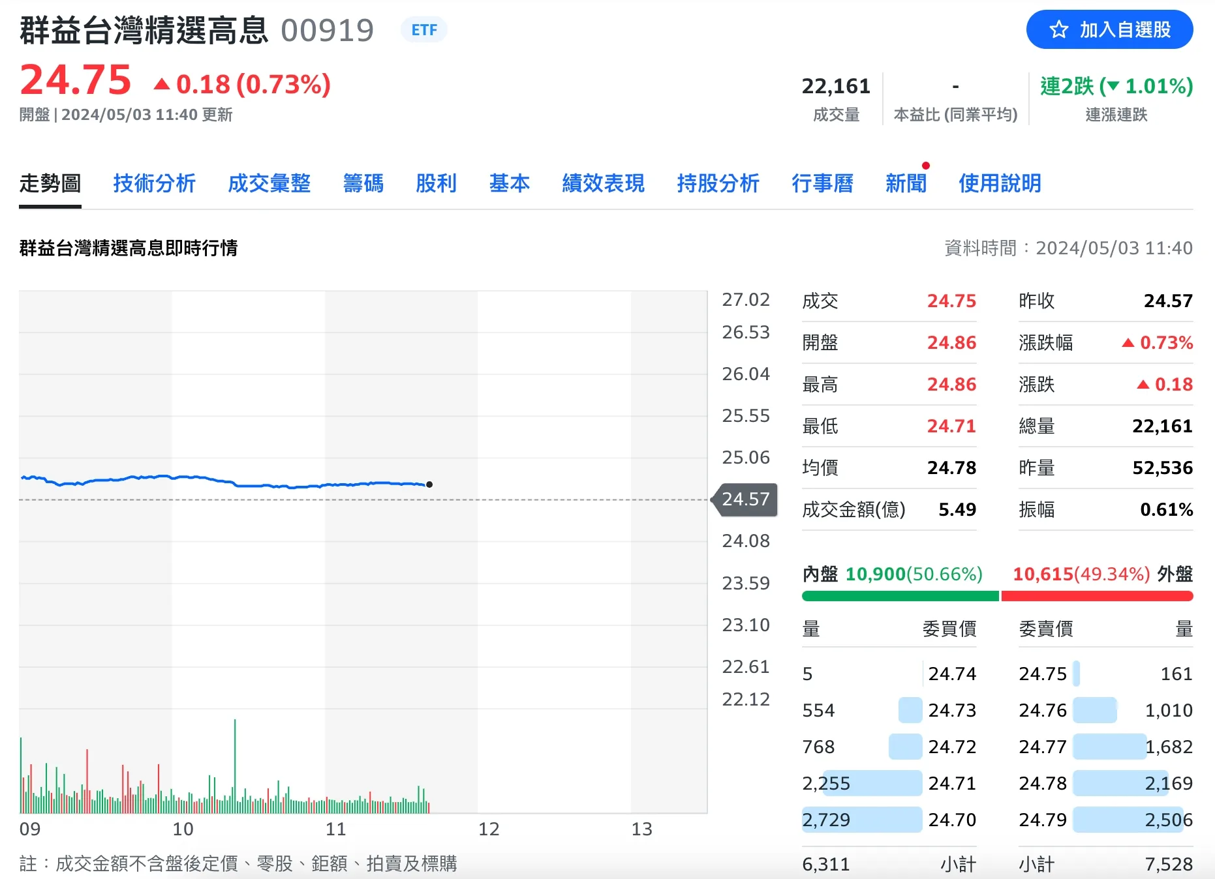1215x879 pixels.
Task: Click the bid price 24.73 row
Action: (889, 710)
